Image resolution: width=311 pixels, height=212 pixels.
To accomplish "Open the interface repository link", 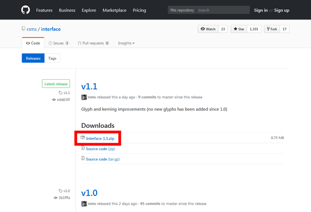I will (x=51, y=29).
